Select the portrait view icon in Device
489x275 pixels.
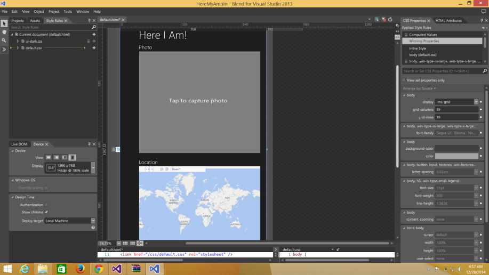(73, 158)
